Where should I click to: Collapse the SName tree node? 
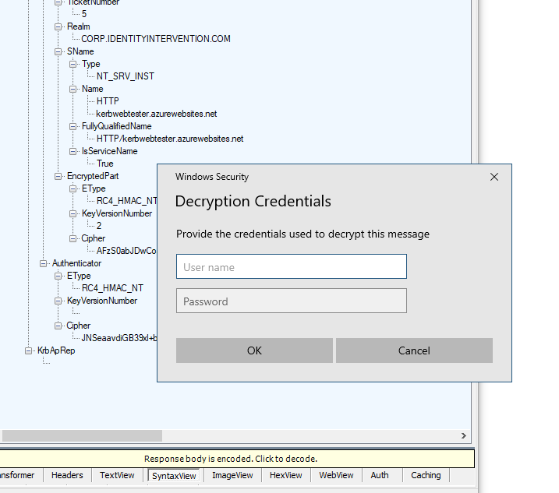58,51
